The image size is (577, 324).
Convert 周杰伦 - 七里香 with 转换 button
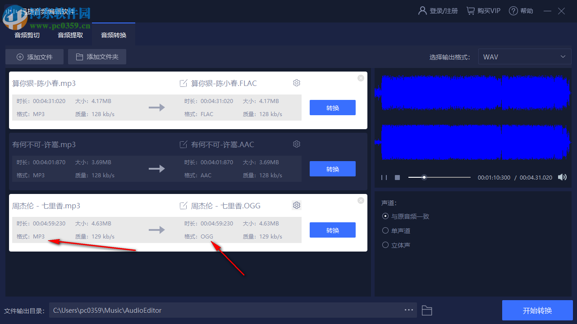[x=332, y=230]
